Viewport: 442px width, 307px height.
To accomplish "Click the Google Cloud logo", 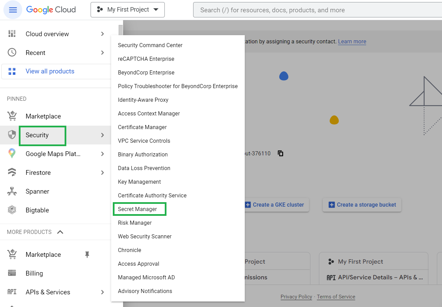I will [51, 10].
